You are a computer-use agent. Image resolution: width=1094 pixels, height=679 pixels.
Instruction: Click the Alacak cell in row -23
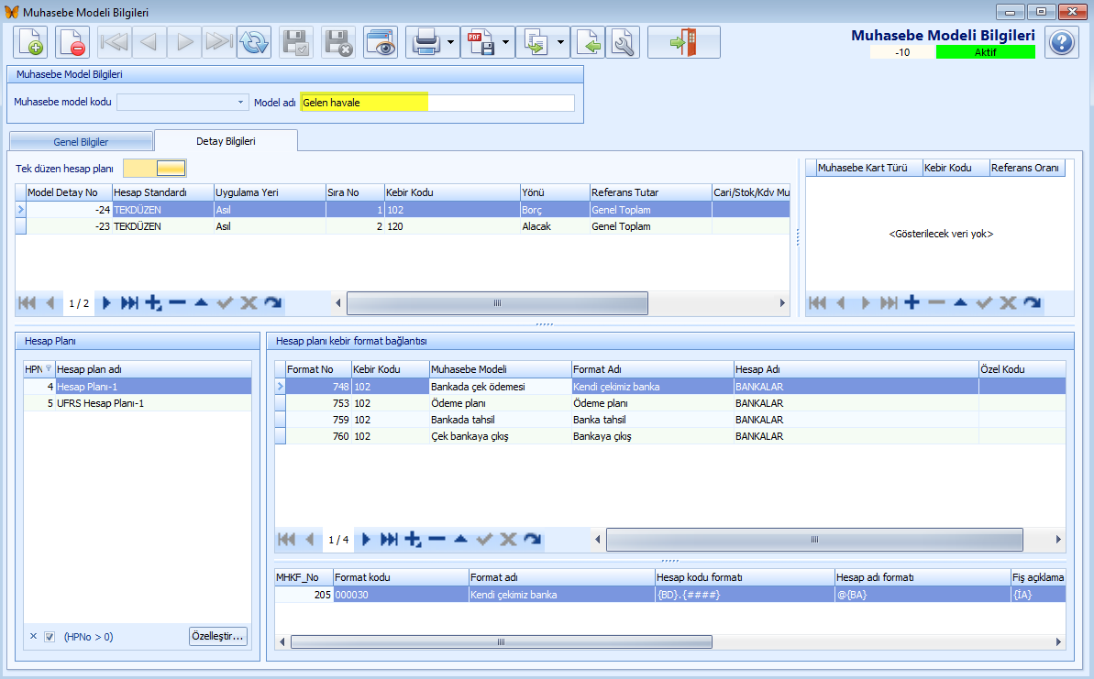coord(555,226)
